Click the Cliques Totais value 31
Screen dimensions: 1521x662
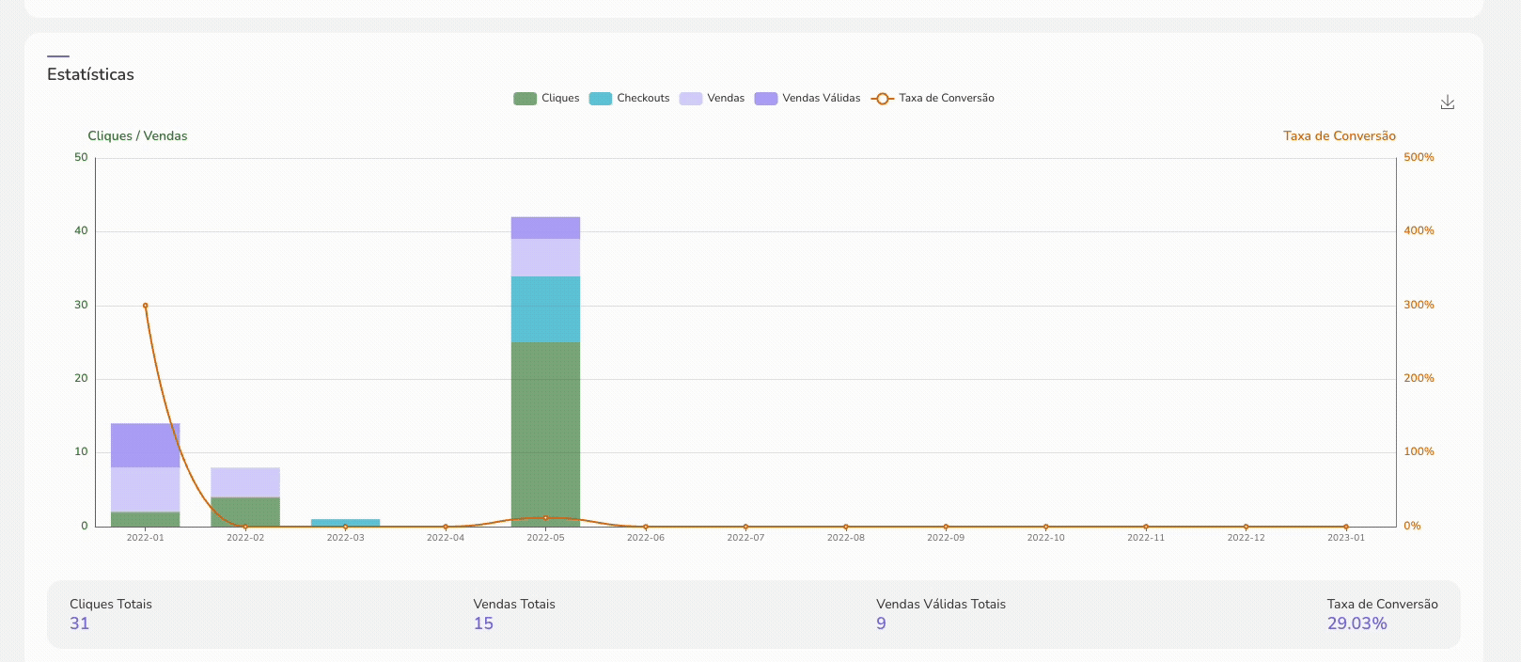pos(80,623)
